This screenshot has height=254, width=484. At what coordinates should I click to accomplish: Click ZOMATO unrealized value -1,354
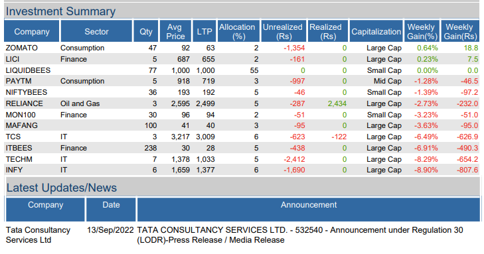point(294,48)
